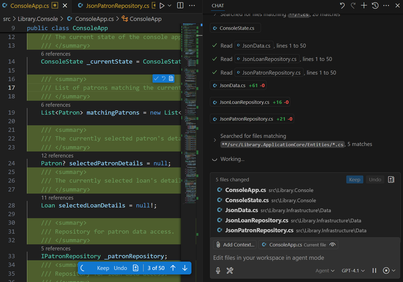The width and height of the screenshot is (403, 282).
Task: Open tool configuration with the wrench icon
Action: 230,270
